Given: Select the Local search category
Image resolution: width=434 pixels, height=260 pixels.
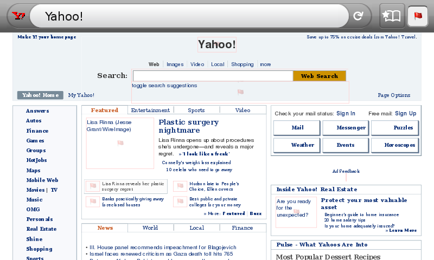Looking at the screenshot, I should (x=218, y=64).
